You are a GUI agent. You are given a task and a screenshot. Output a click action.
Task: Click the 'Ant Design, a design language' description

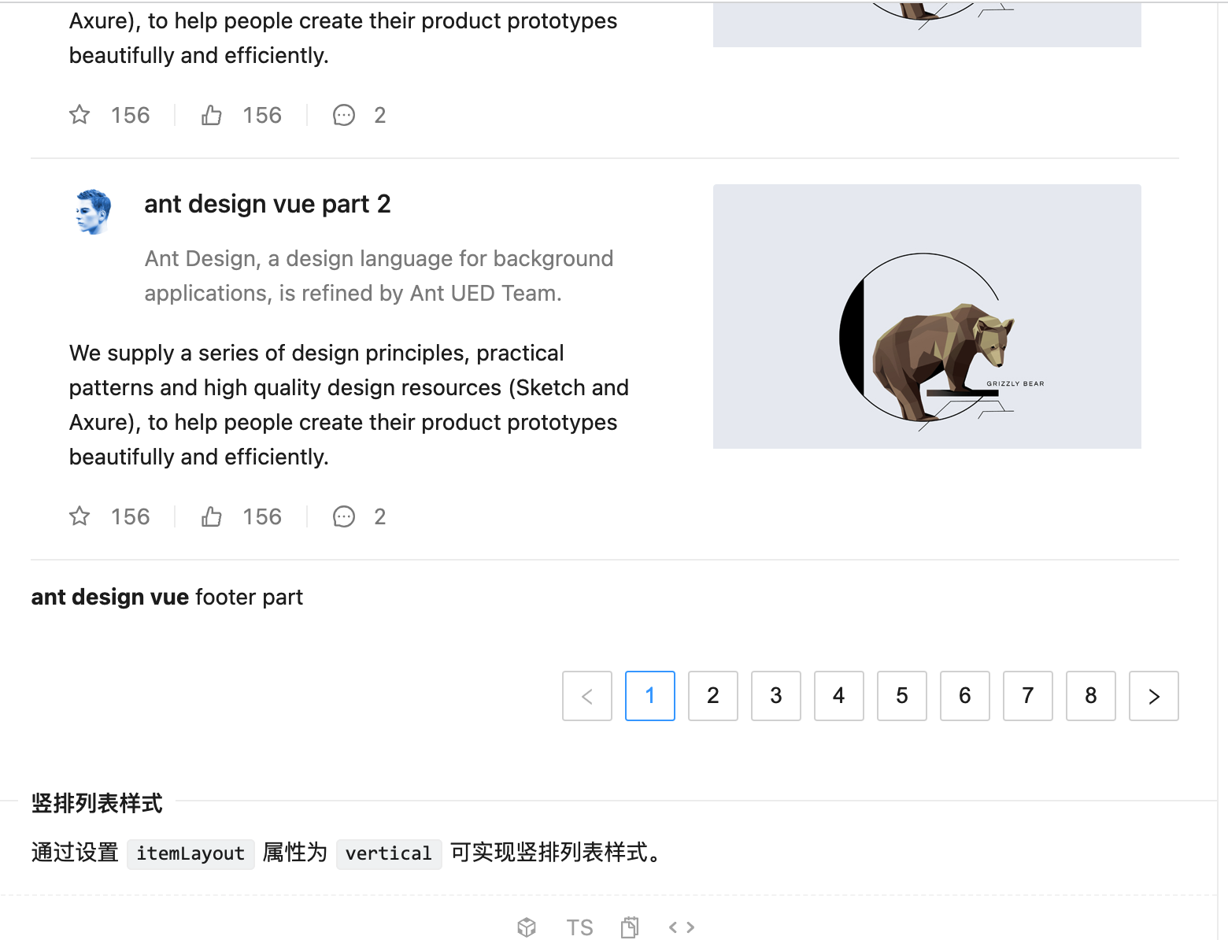(379, 276)
